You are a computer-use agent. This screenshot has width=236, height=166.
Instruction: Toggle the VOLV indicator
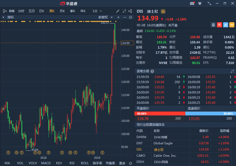(33, 163)
